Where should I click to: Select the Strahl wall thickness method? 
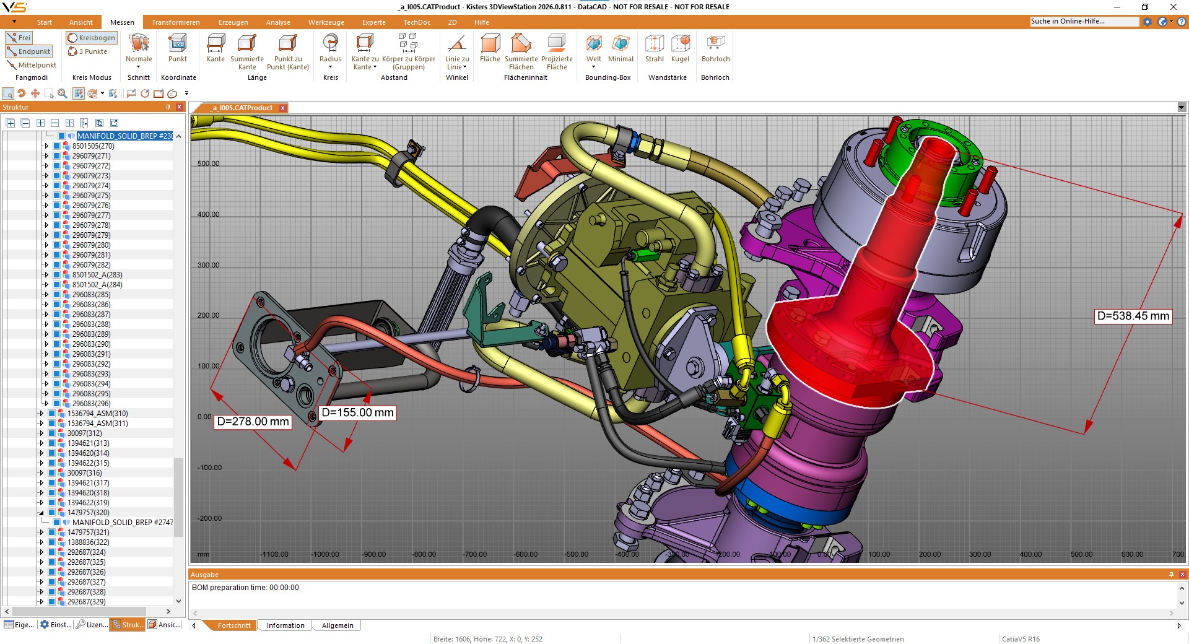pyautogui.click(x=654, y=50)
